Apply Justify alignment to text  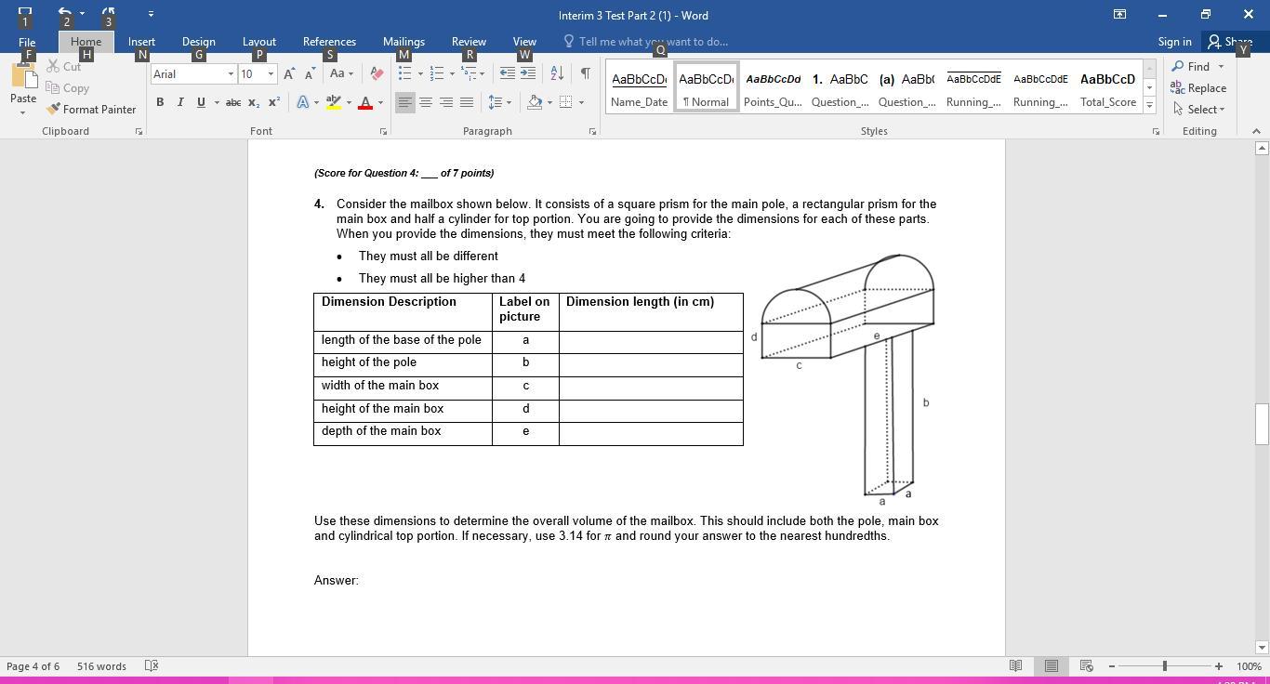(467, 102)
